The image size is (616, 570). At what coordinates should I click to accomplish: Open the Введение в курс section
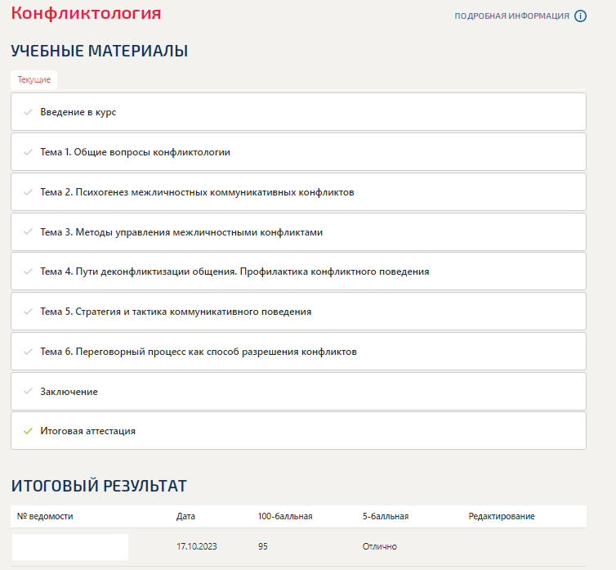tap(298, 112)
